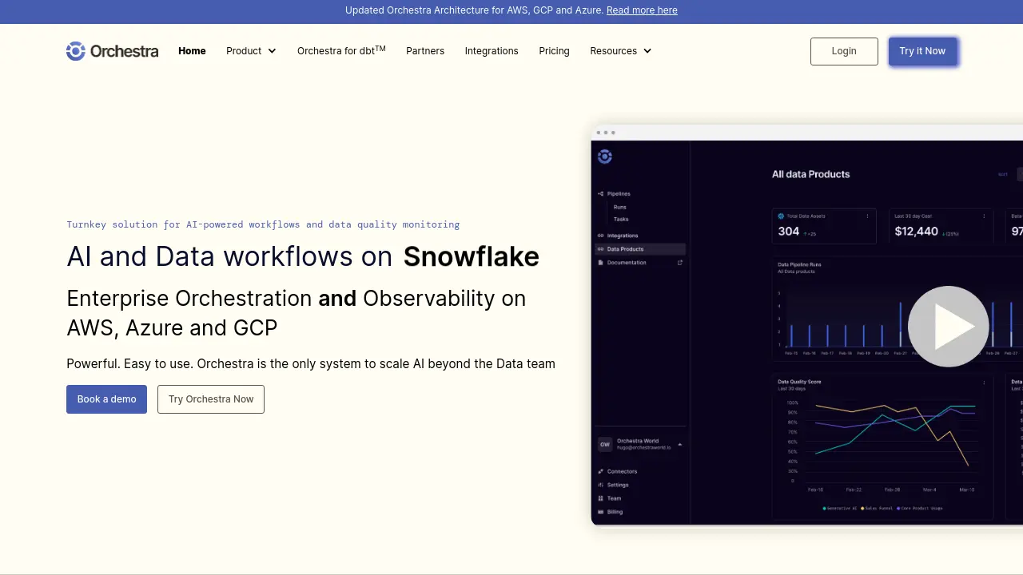Play the product demo video
Screen dimensions: 1023x575
pos(948,326)
